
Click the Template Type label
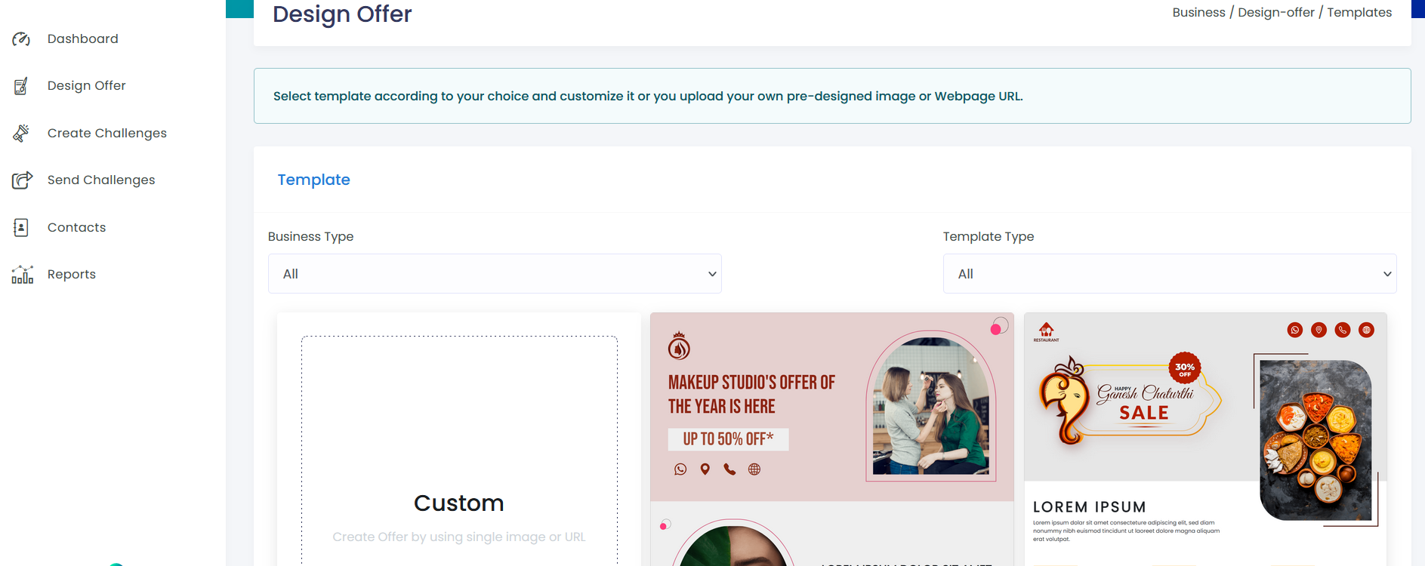(x=989, y=236)
